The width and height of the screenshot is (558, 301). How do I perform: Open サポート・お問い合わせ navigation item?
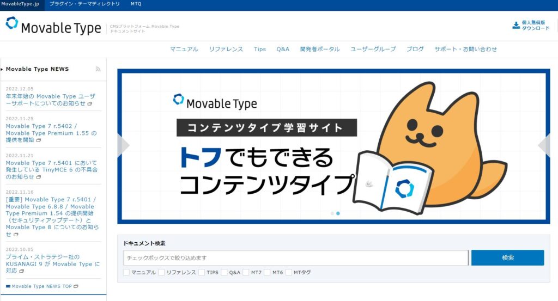[465, 49]
